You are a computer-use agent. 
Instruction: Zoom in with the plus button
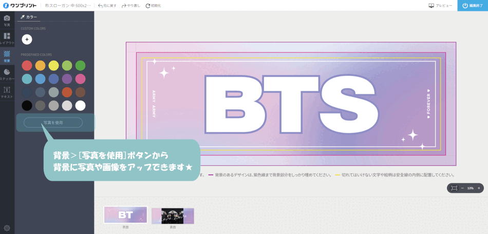tap(479, 188)
